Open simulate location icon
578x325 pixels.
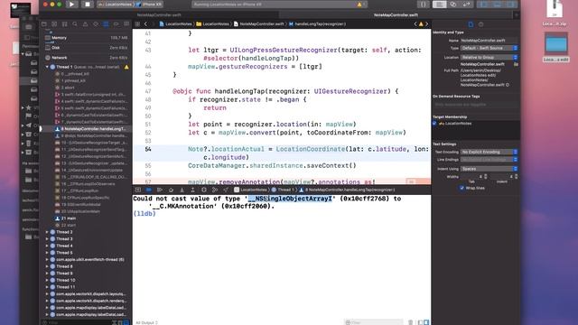(x=226, y=190)
